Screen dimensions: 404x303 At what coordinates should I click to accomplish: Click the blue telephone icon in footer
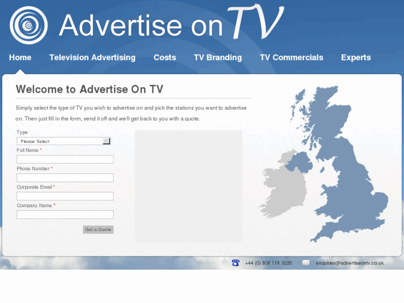coord(236,263)
